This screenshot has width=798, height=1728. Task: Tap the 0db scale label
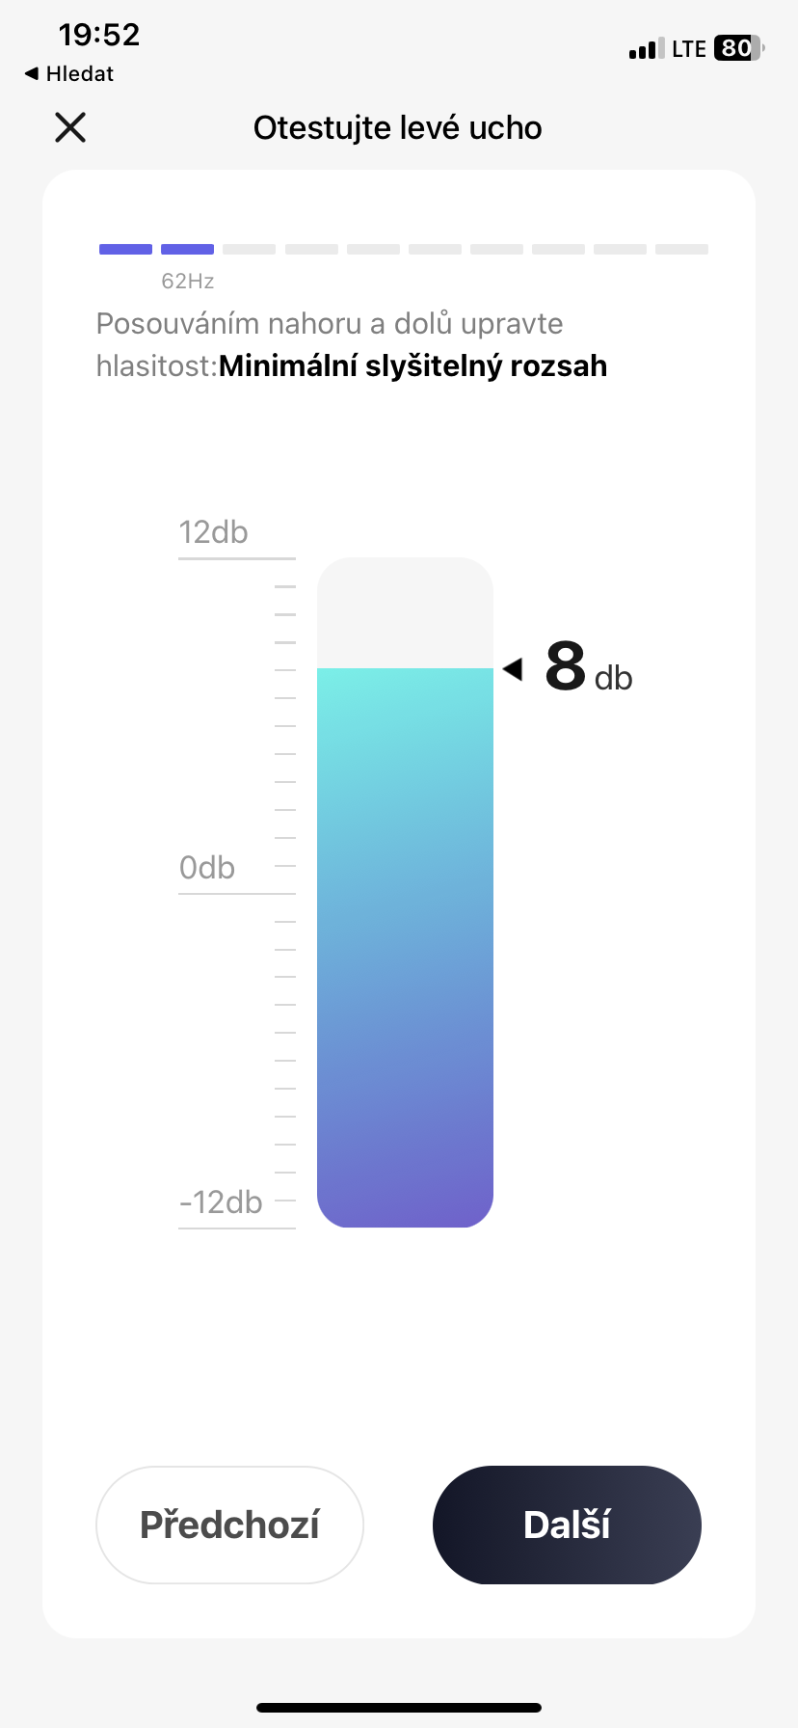click(207, 868)
